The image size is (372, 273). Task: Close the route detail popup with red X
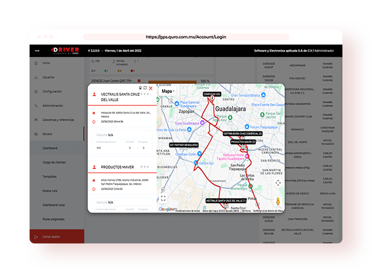[x=151, y=88]
